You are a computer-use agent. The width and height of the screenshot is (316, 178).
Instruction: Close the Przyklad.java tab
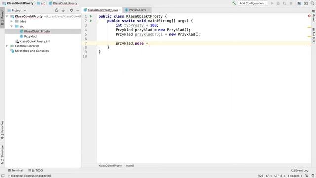[149, 10]
